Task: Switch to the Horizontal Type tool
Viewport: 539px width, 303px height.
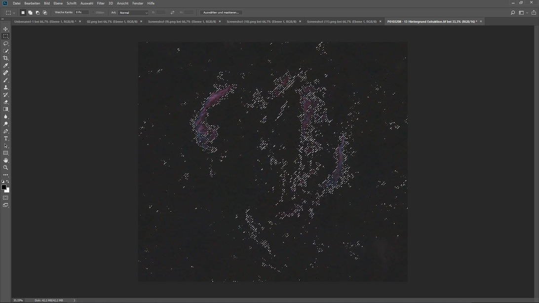Action: click(6, 139)
